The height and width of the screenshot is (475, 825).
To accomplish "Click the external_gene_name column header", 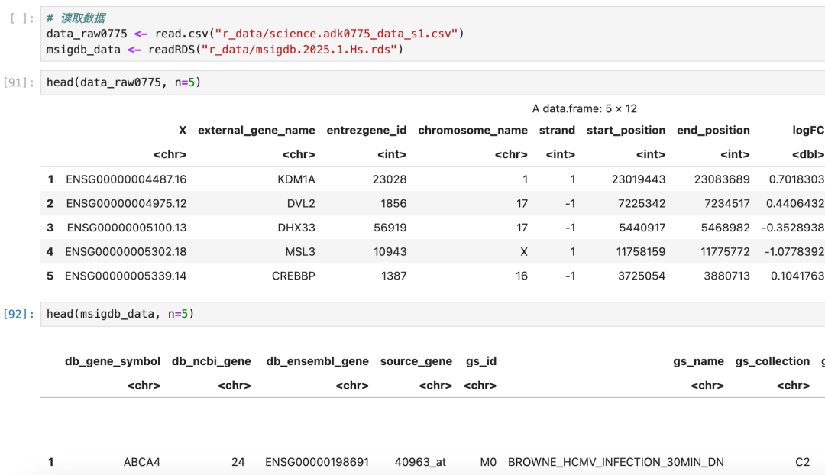I will [256, 131].
